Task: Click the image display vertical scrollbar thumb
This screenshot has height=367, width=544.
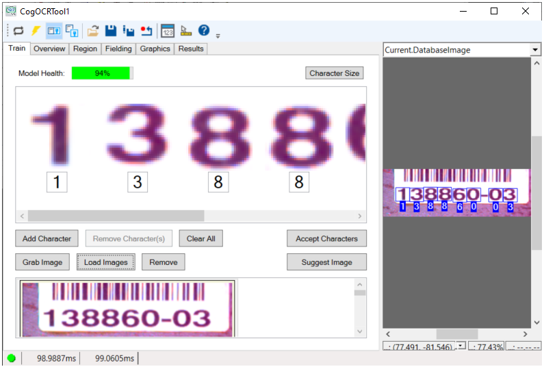Action: (x=536, y=192)
